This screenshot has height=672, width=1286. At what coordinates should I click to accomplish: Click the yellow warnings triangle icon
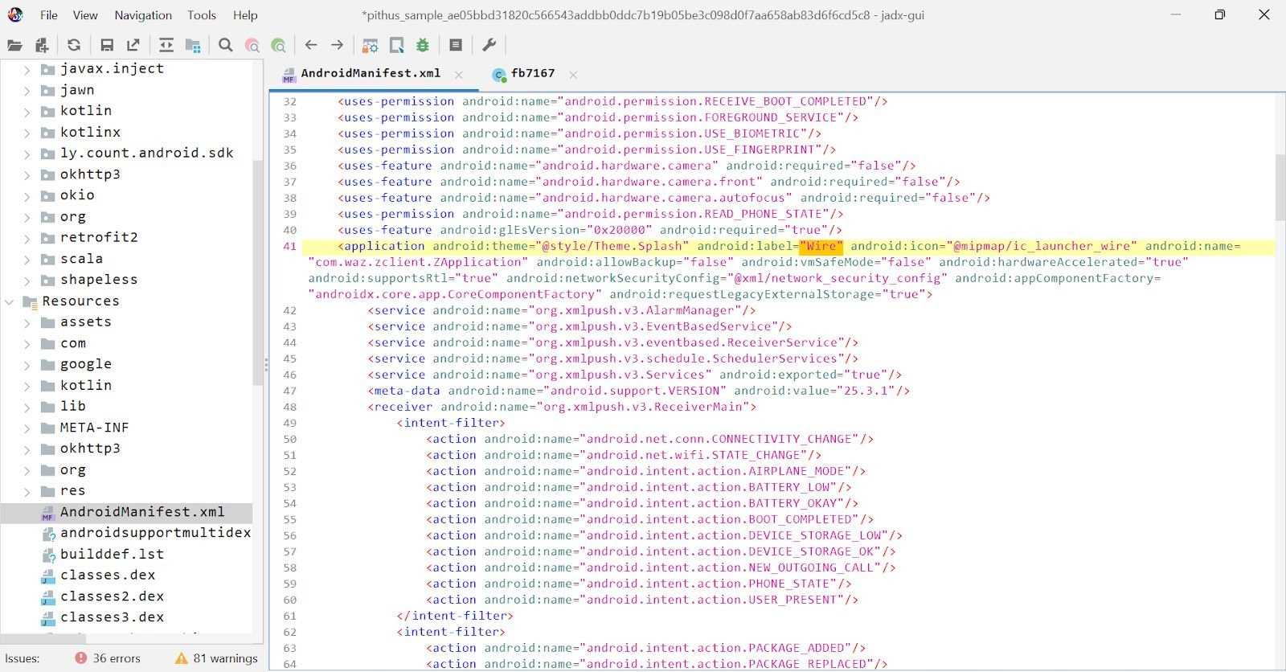pos(182,658)
